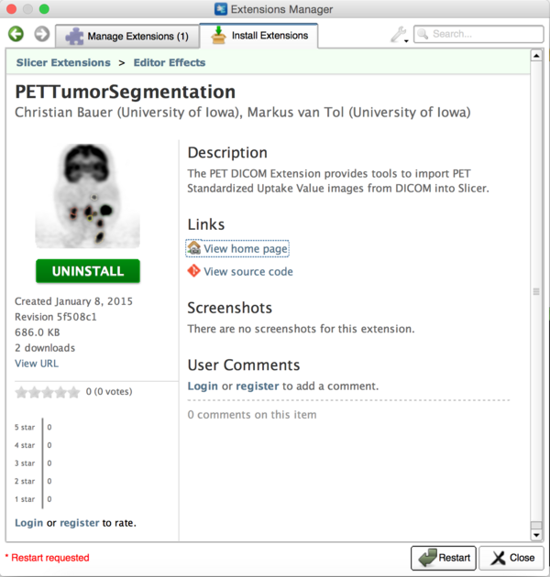The width and height of the screenshot is (550, 577).
Task: Go forward with the gray arrow icon
Action: 41,34
